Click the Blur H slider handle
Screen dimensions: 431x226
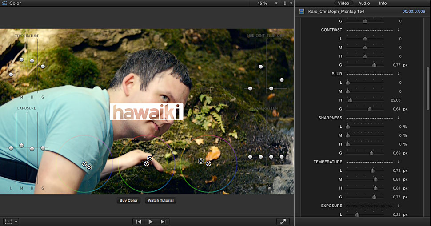[x=350, y=100]
